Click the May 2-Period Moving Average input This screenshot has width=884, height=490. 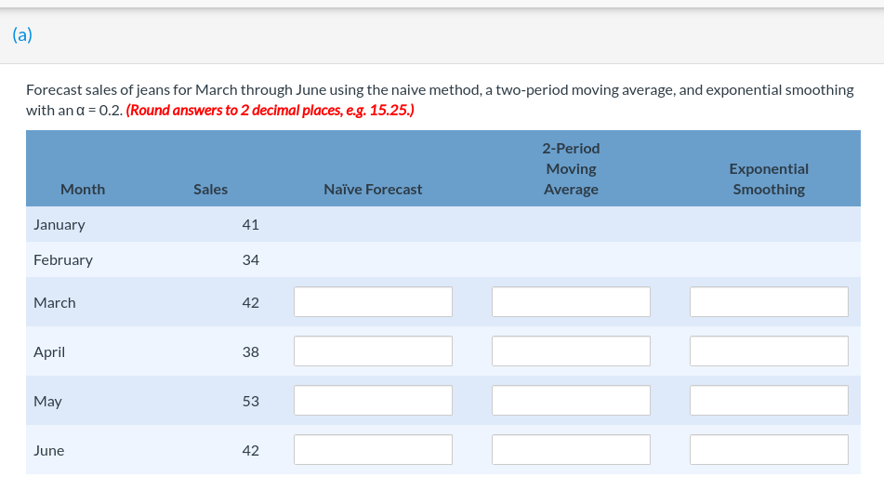(x=571, y=401)
